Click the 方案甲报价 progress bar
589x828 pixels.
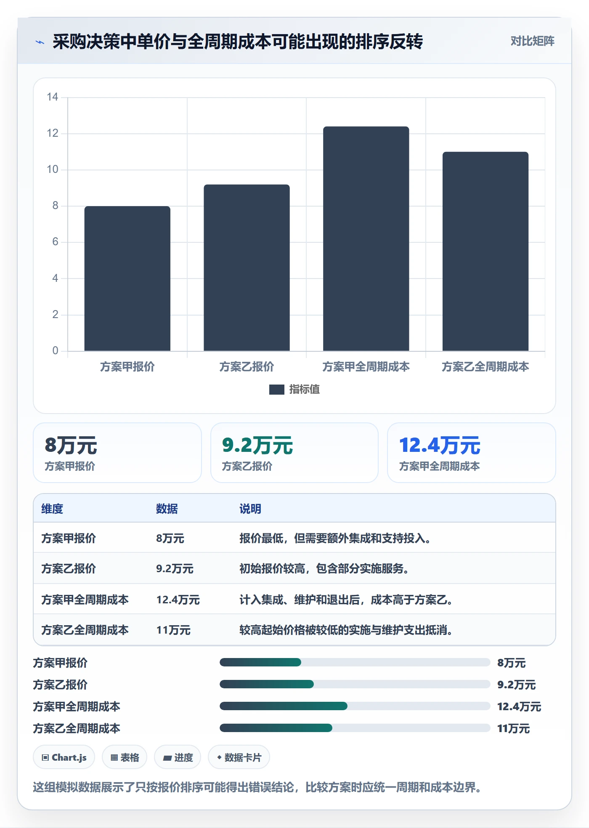click(x=355, y=662)
